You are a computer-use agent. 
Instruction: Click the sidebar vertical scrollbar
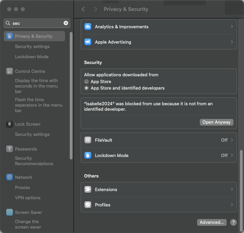pos(71,95)
